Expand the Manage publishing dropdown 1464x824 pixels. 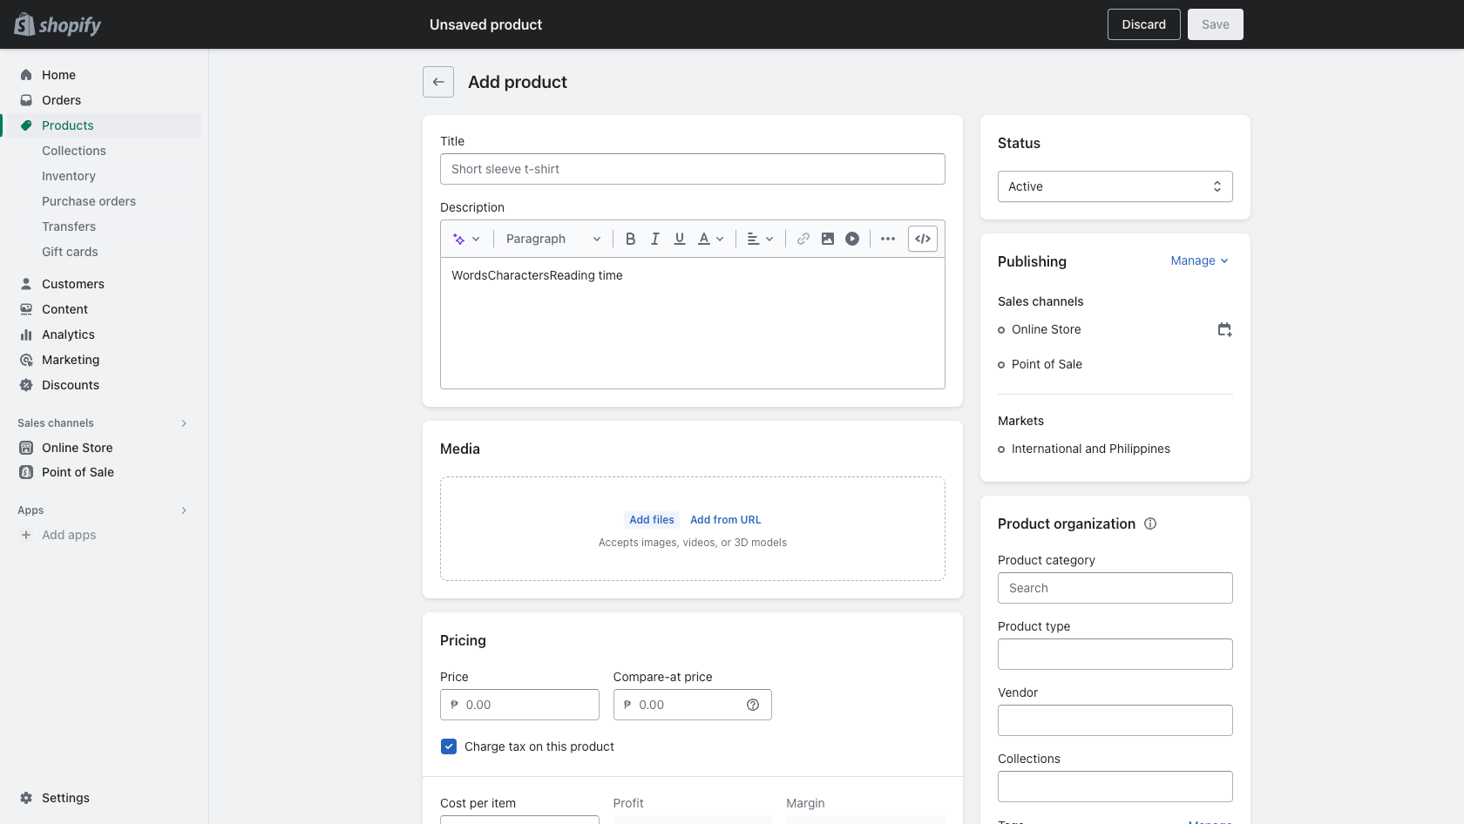click(1199, 260)
